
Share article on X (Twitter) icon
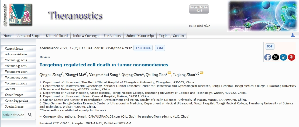(275, 57)
